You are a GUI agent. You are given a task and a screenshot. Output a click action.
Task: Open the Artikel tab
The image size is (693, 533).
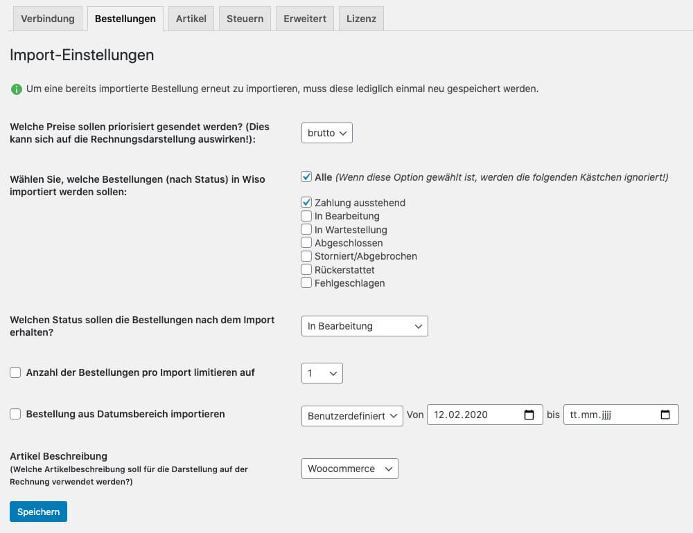pos(191,19)
